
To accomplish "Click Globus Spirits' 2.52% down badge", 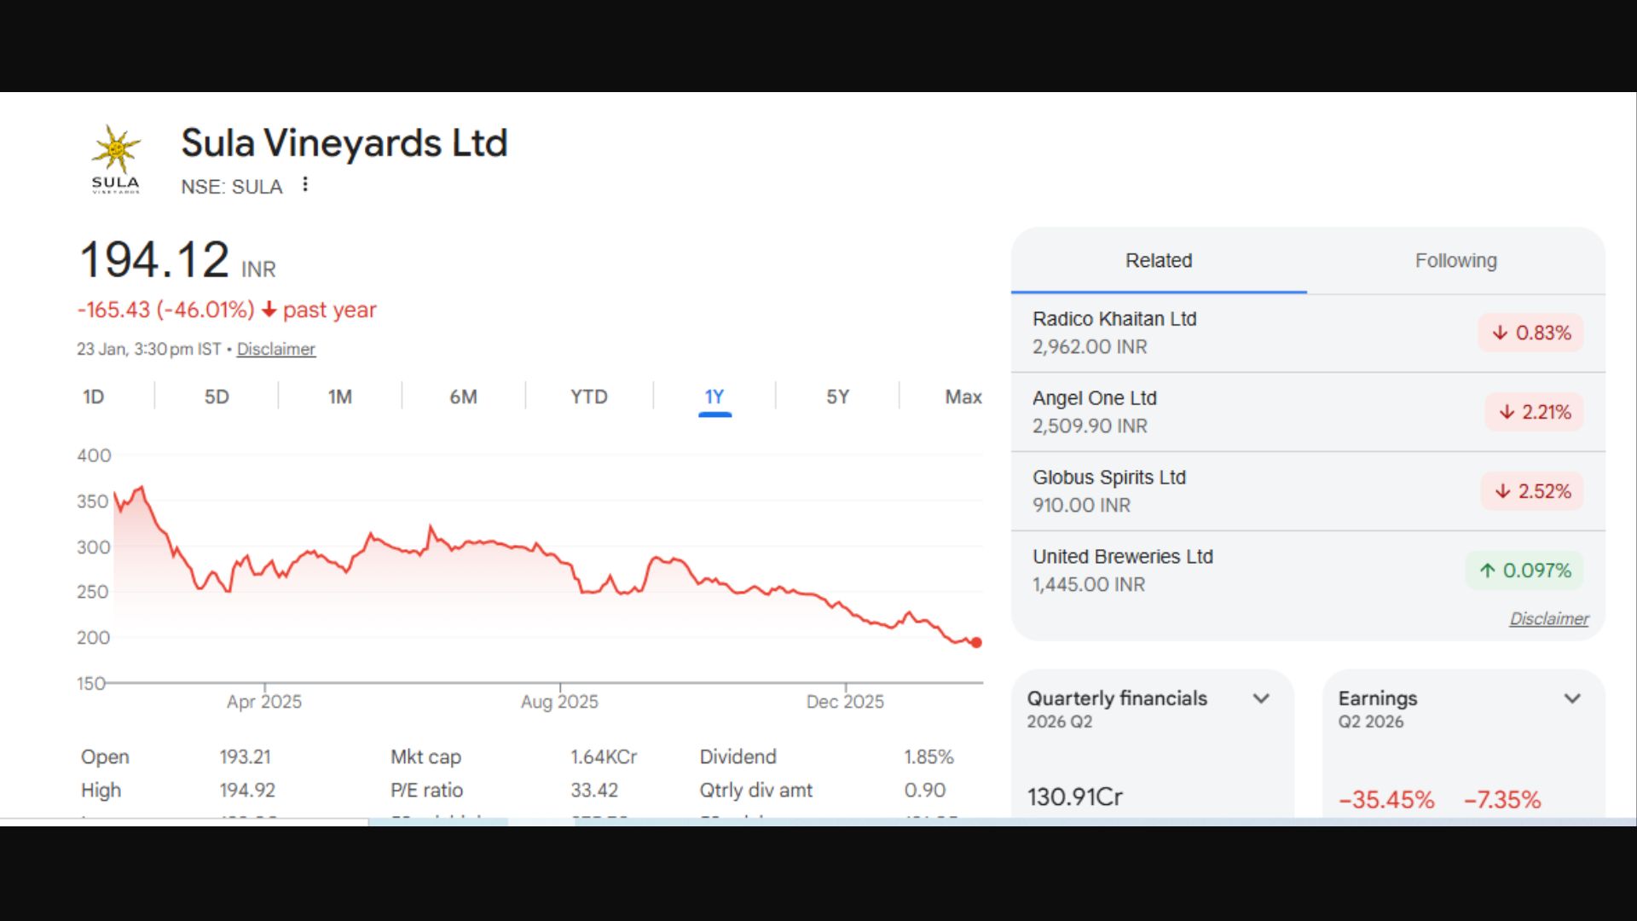I will [1531, 491].
